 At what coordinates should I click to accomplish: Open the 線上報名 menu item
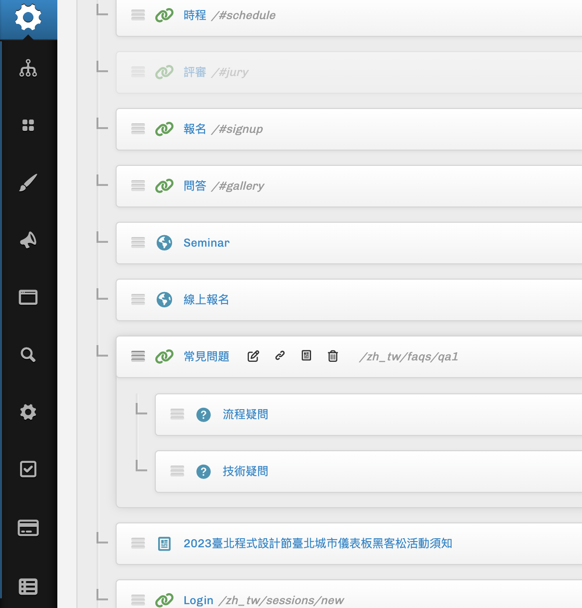click(x=206, y=300)
